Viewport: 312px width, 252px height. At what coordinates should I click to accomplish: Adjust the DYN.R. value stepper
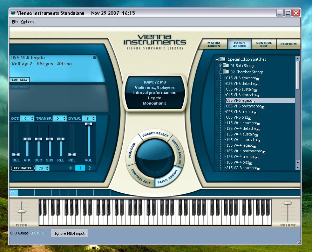94,118
